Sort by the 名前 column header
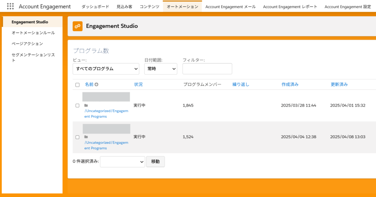This screenshot has height=197, width=376. pos(89,85)
